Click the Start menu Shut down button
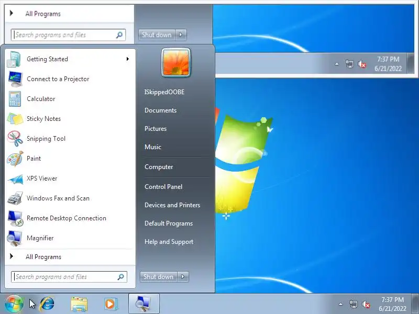This screenshot has height=314, width=419. [158, 277]
